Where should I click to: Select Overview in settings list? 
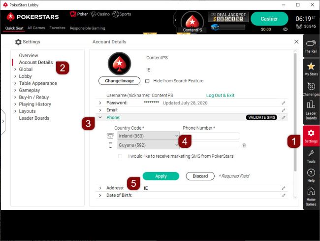(29, 55)
